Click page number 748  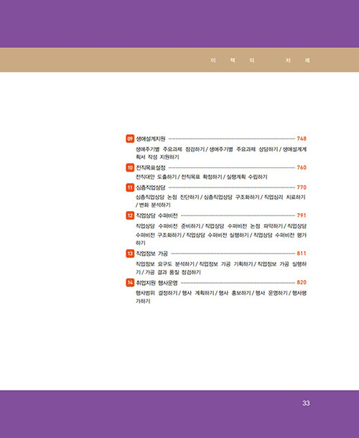[x=302, y=139]
